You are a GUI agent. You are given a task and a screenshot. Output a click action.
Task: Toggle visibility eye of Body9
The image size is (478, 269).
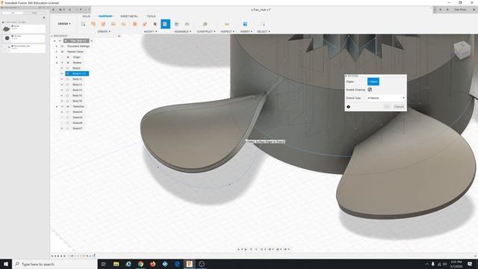(62, 68)
